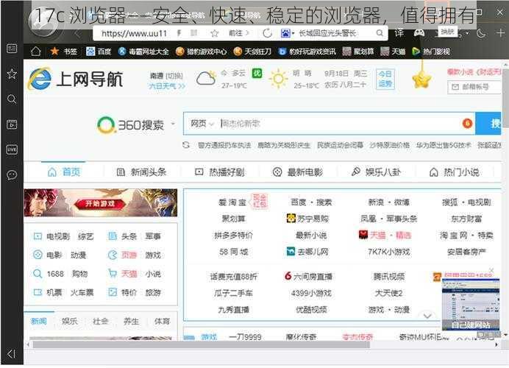This screenshot has width=509, height=368.
Task: Open the sidebar news reader icon
Action: tap(12, 49)
